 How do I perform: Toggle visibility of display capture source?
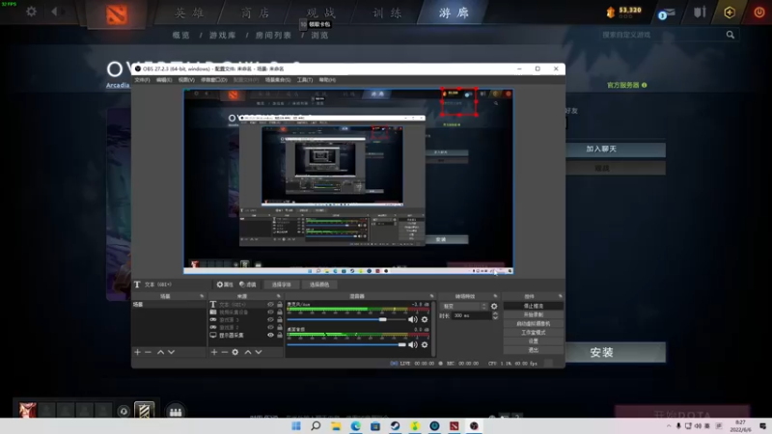[270, 335]
